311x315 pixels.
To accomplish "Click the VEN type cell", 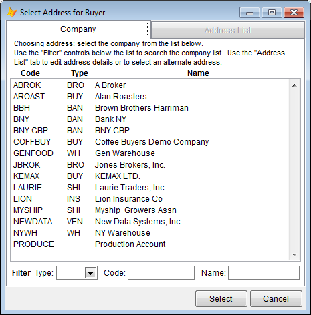I will tap(75, 222).
